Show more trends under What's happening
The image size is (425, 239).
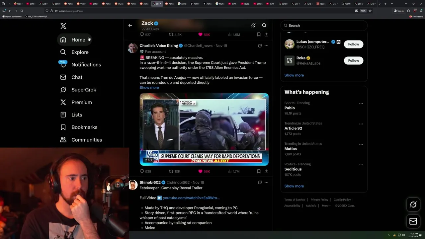pos(294,186)
